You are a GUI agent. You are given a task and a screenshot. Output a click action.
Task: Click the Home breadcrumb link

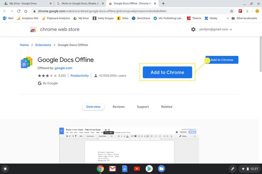click(x=25, y=45)
